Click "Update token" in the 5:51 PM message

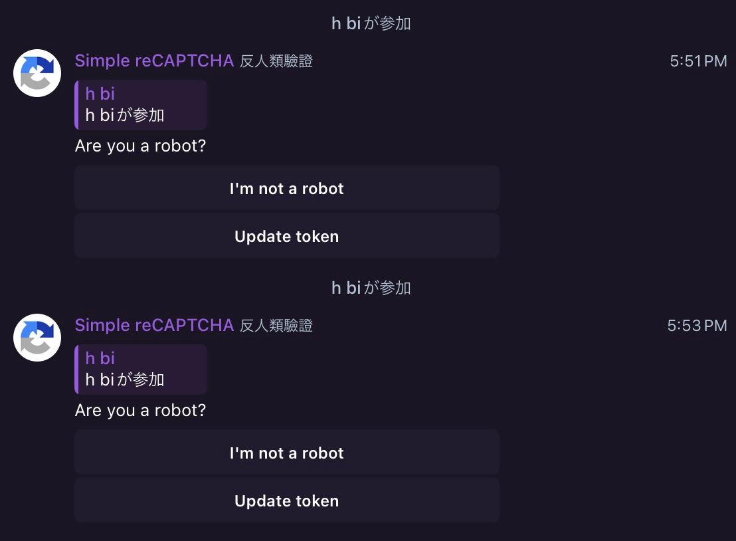[286, 236]
